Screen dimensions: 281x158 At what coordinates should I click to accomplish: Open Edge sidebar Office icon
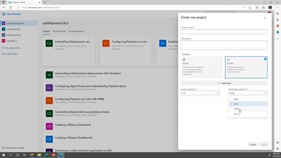(277, 26)
